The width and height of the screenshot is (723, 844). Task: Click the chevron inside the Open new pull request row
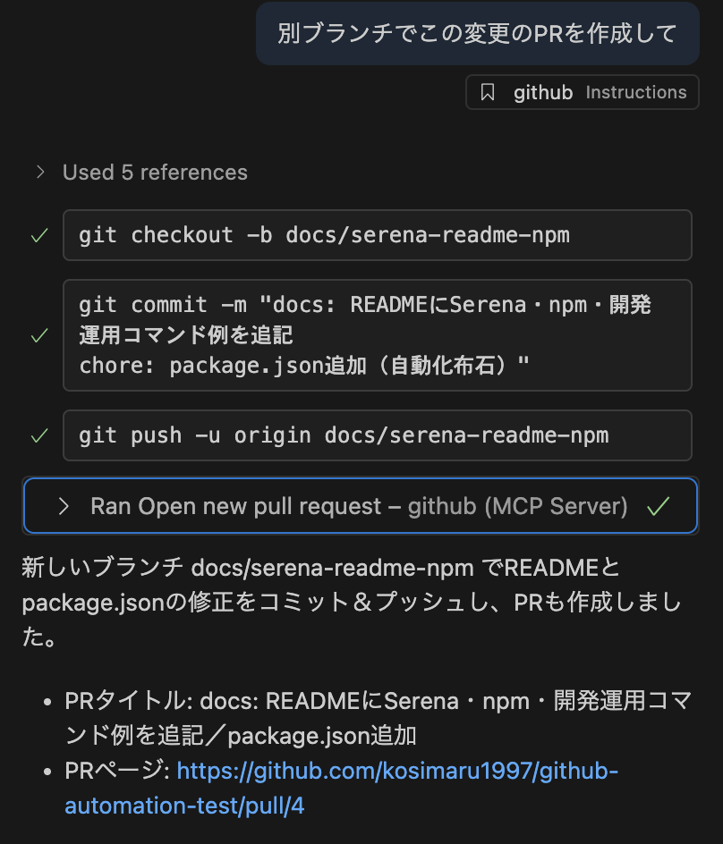[63, 506]
